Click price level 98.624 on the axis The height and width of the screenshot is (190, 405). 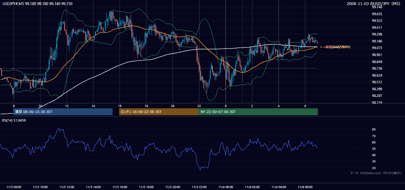[377, 75]
